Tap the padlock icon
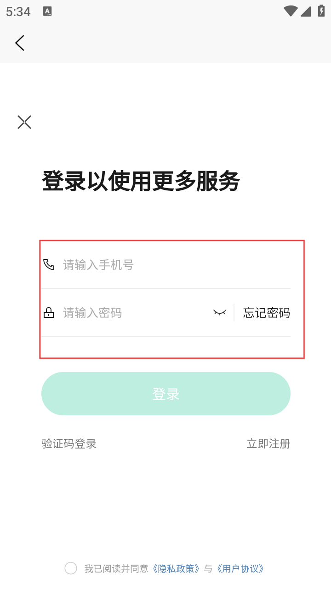The image size is (331, 590). coord(49,313)
